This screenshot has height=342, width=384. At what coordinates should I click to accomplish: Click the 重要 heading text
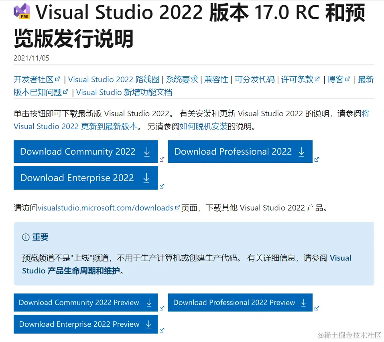point(41,237)
